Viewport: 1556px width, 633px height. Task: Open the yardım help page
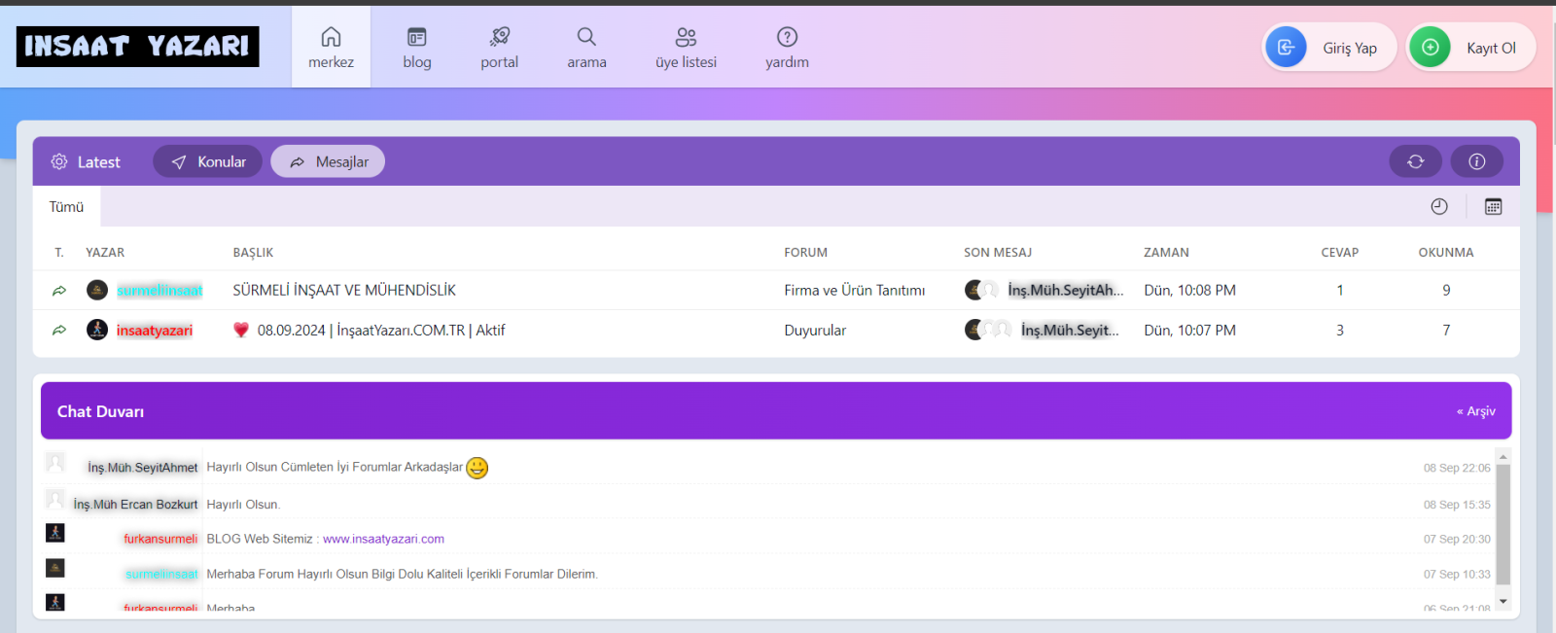click(x=787, y=48)
